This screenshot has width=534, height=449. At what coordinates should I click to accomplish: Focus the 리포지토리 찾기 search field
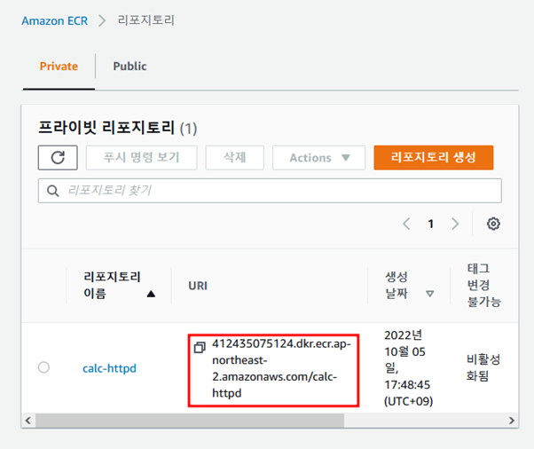[270, 191]
